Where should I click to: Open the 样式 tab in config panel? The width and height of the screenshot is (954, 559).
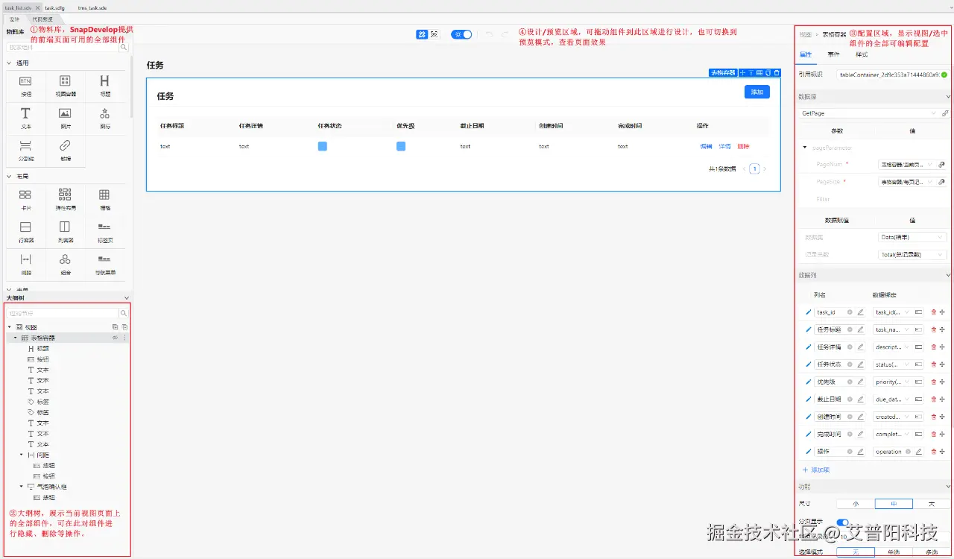(861, 54)
